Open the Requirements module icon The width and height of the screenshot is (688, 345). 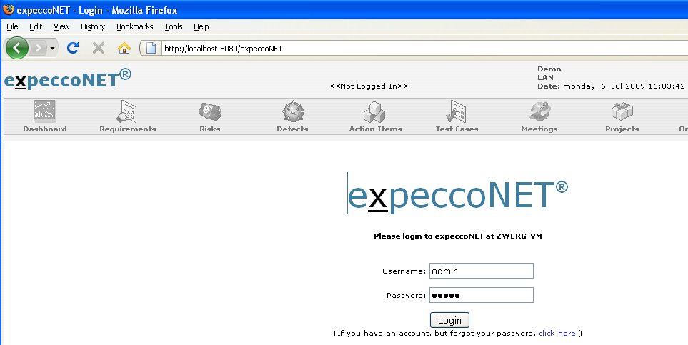click(x=127, y=111)
